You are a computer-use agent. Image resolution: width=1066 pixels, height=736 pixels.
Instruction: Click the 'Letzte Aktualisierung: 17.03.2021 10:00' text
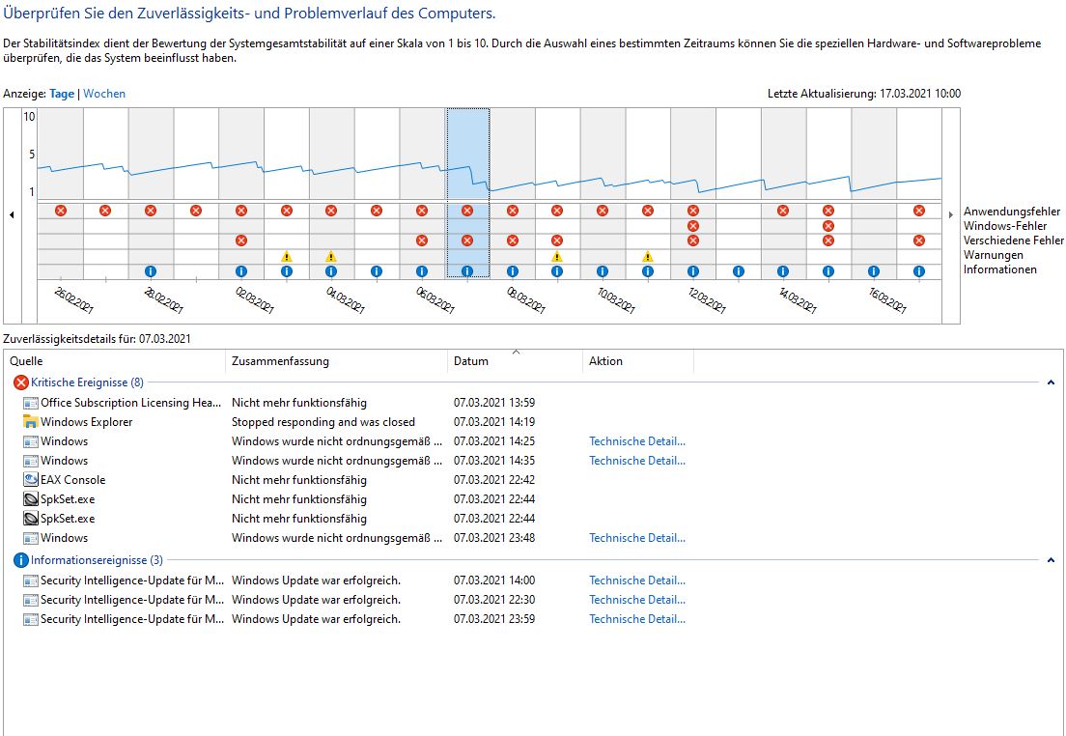click(x=864, y=94)
